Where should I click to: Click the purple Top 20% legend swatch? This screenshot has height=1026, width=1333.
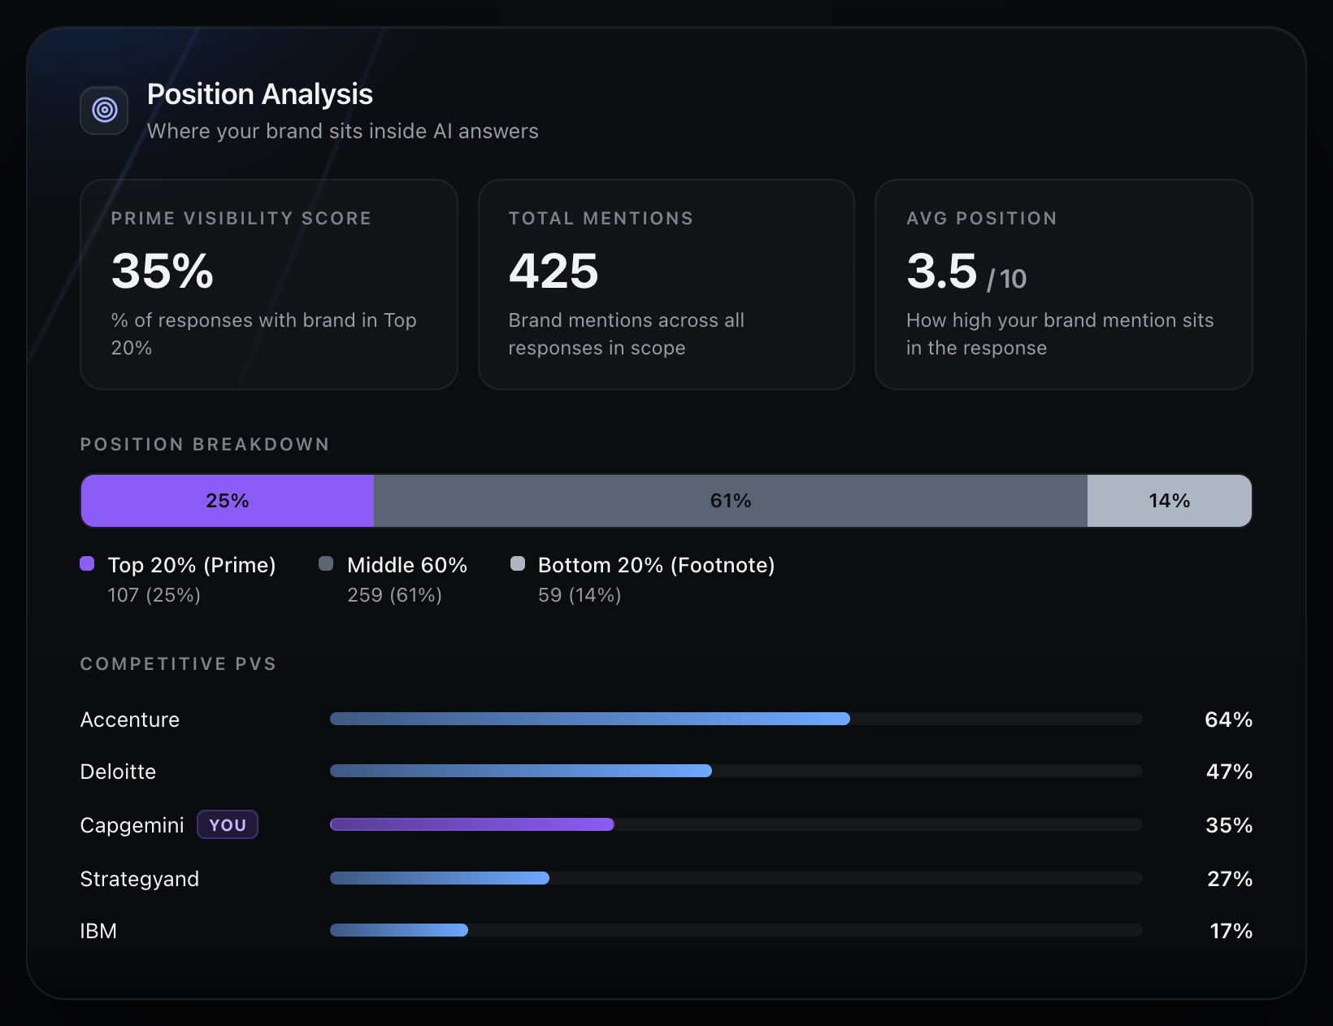(x=87, y=563)
